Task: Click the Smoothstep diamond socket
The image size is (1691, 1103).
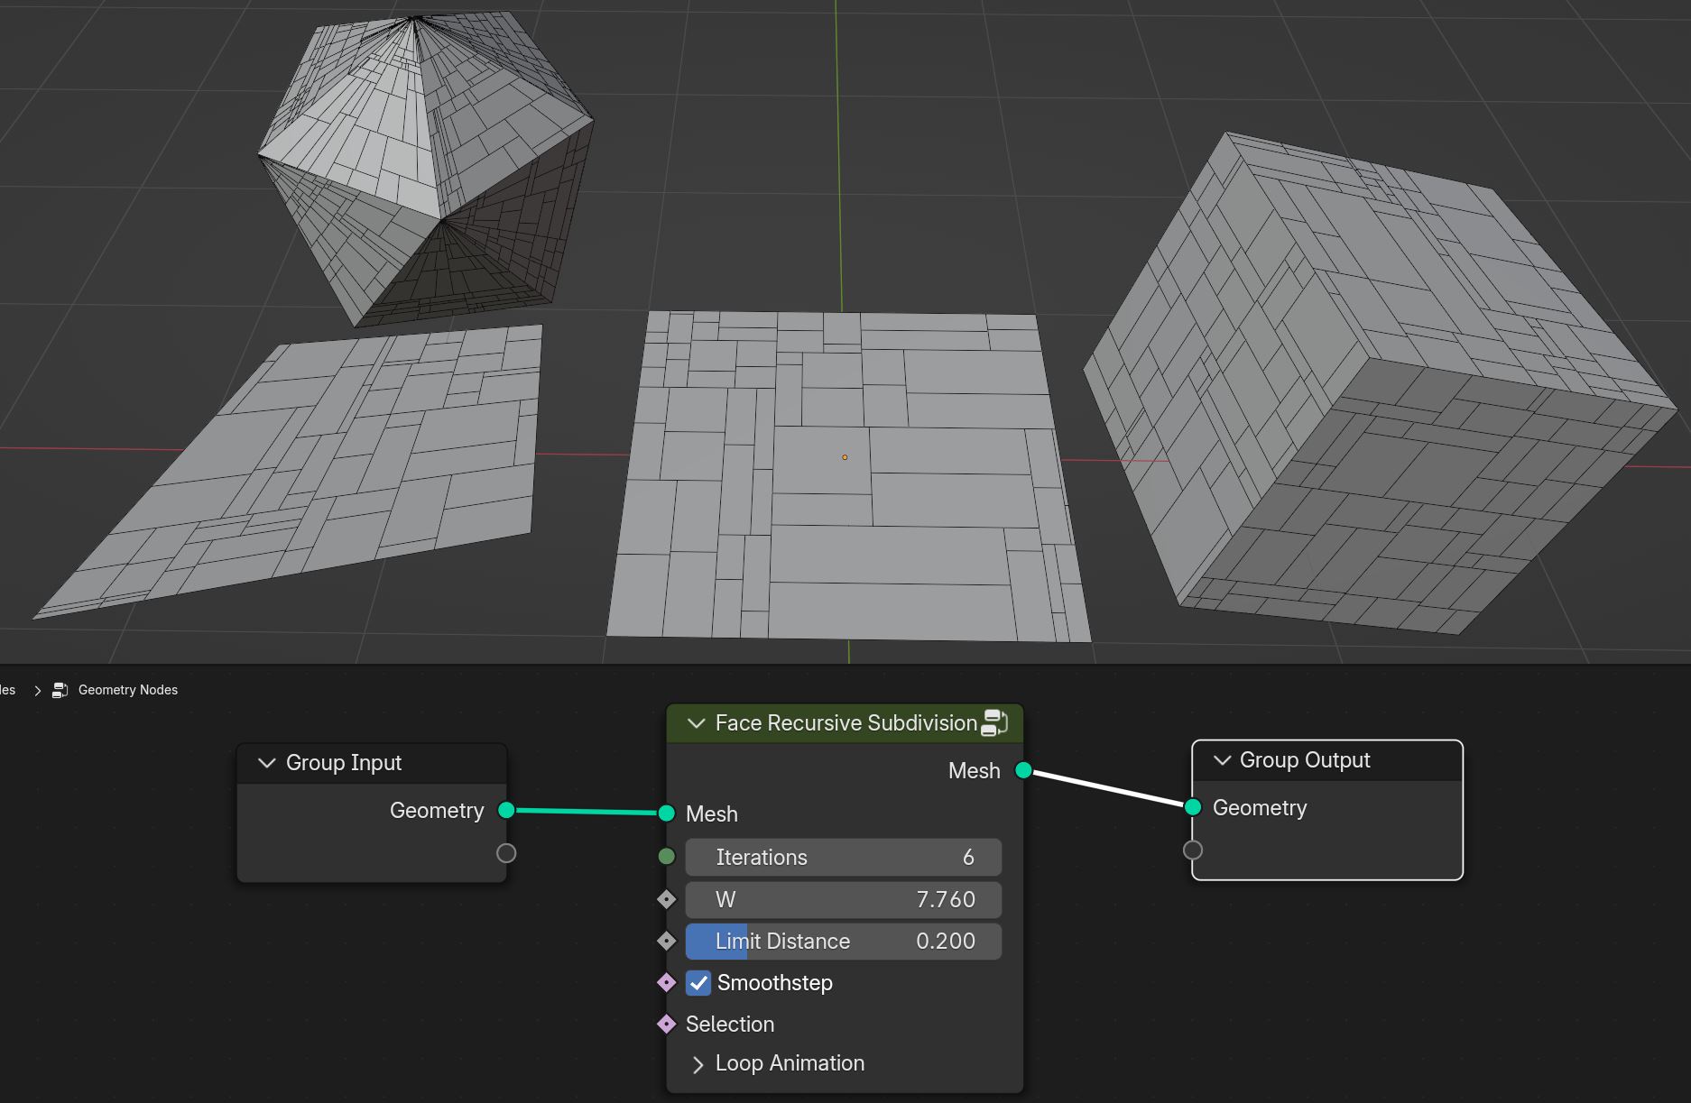Action: (667, 982)
